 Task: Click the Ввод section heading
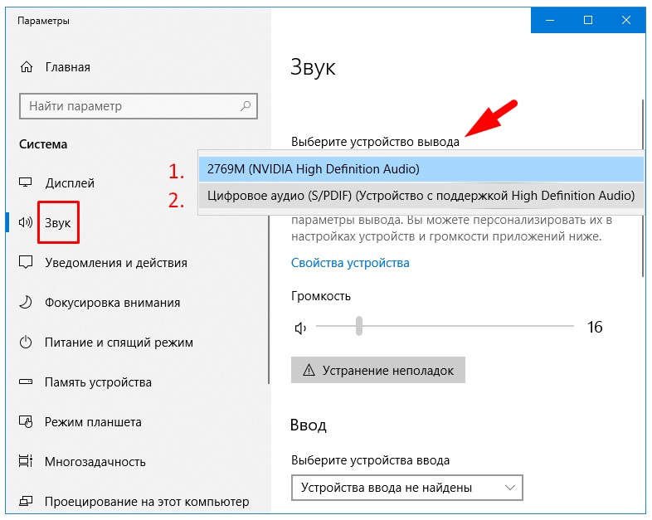click(308, 425)
